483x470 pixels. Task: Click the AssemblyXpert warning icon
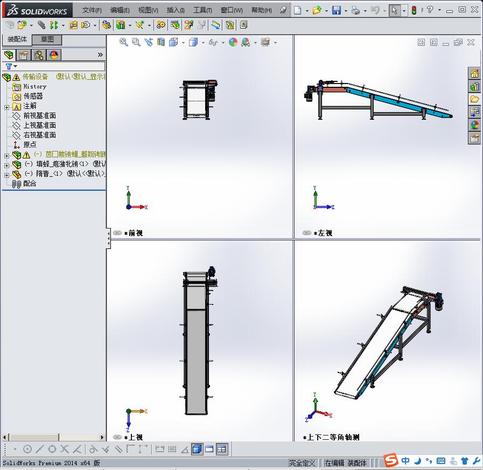229,25
